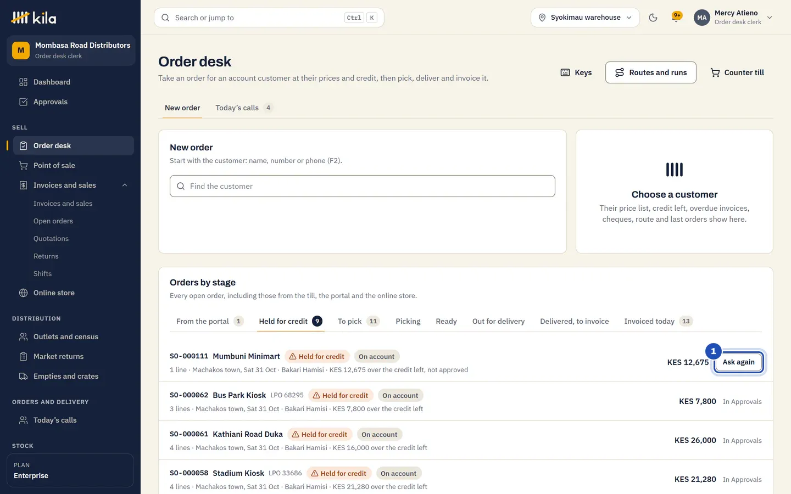Image resolution: width=791 pixels, height=494 pixels.
Task: Click the Kila logo
Action: (x=34, y=18)
